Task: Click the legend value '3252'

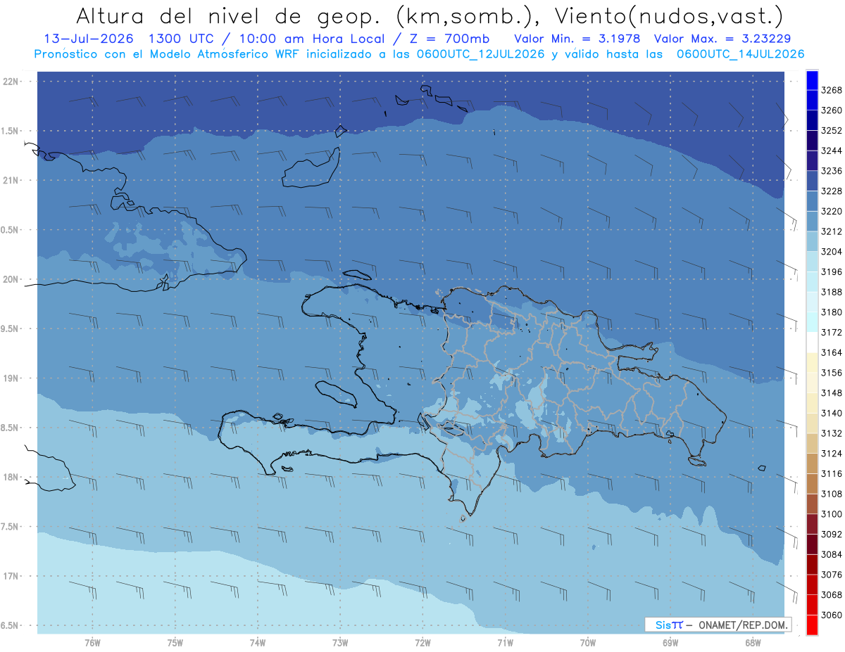Action: [x=832, y=131]
